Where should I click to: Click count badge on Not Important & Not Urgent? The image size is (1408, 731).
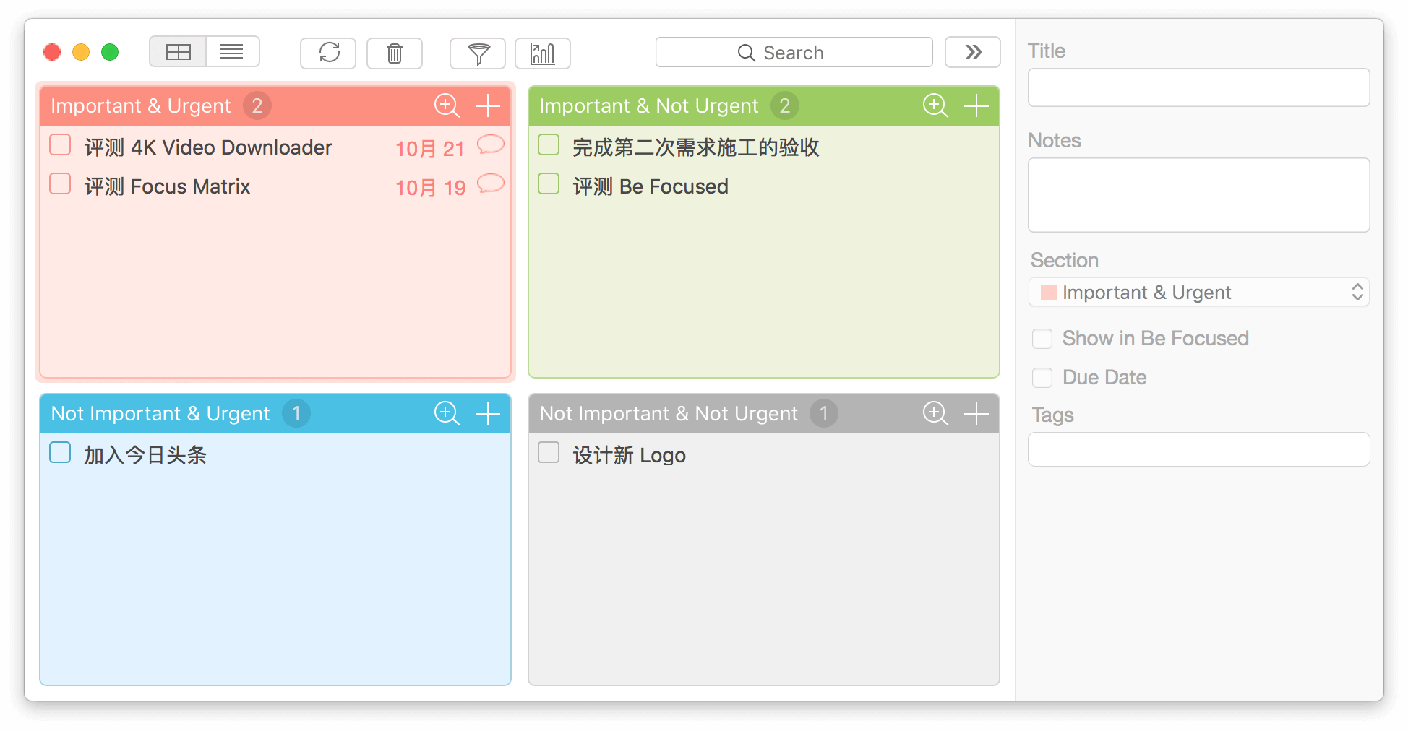coord(824,413)
